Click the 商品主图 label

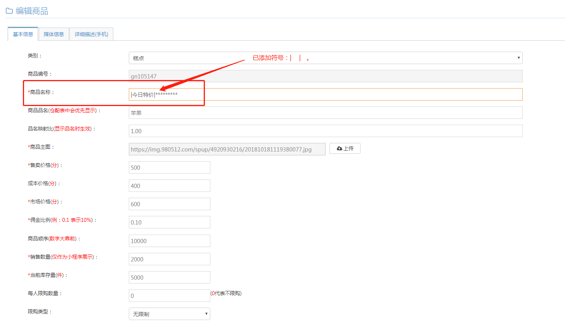tap(41, 147)
